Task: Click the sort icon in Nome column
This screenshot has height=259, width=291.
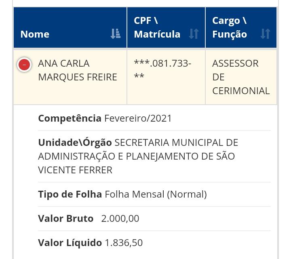Action: (115, 34)
